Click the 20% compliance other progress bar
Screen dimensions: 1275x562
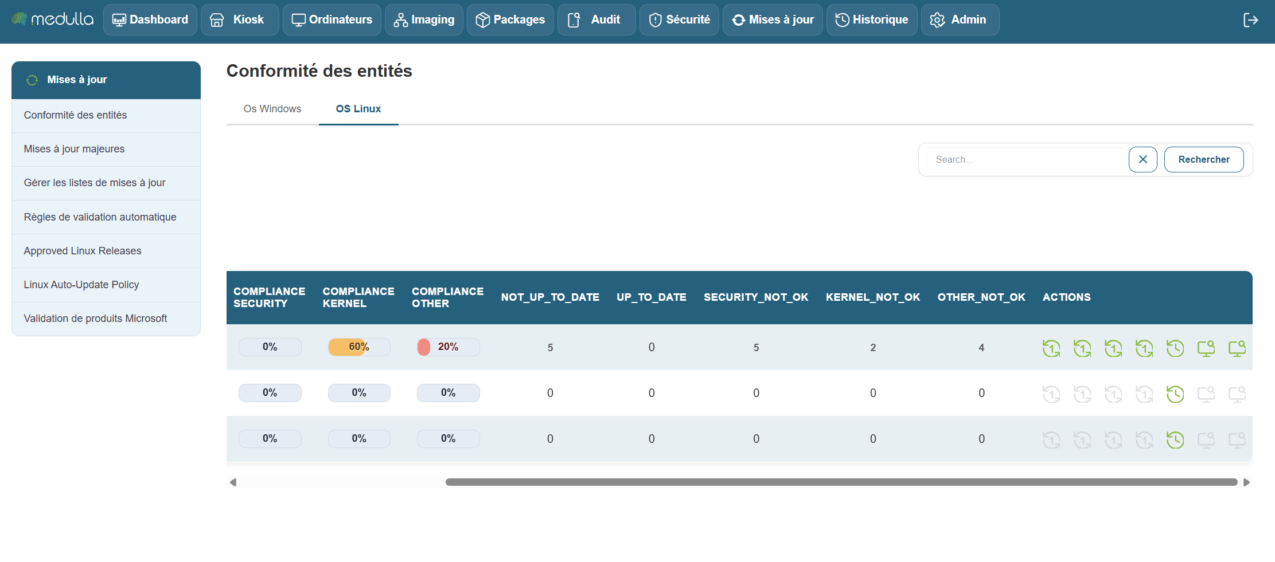pyautogui.click(x=448, y=347)
